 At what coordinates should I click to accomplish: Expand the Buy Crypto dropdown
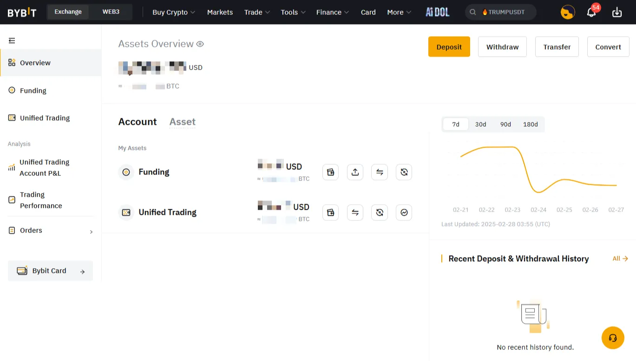coord(173,12)
